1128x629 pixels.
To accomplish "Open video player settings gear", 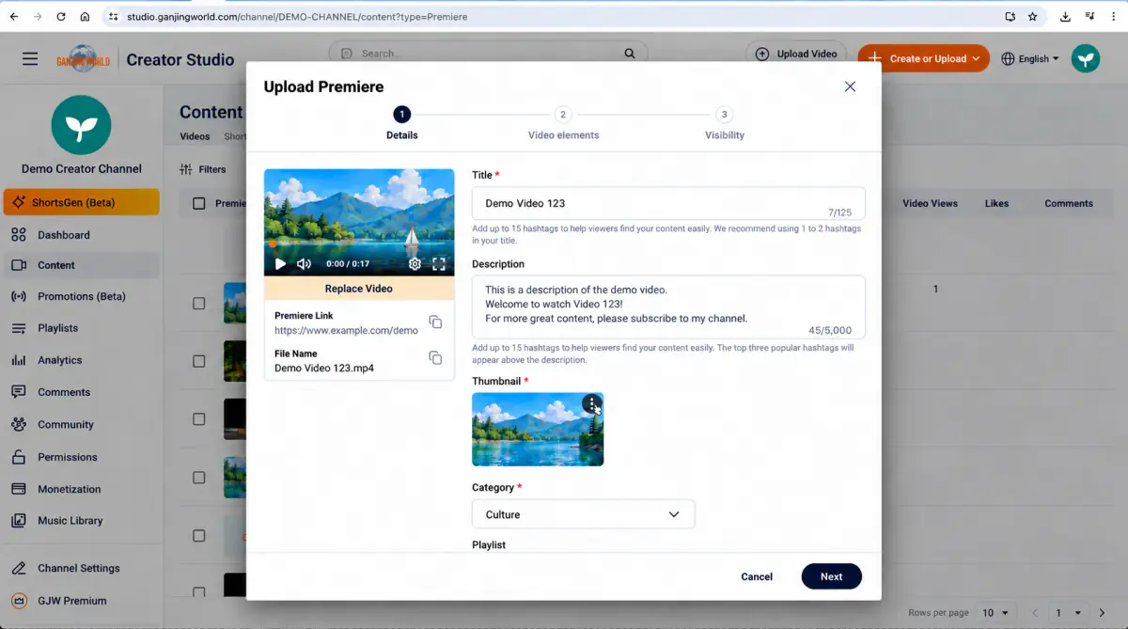I will tap(415, 264).
